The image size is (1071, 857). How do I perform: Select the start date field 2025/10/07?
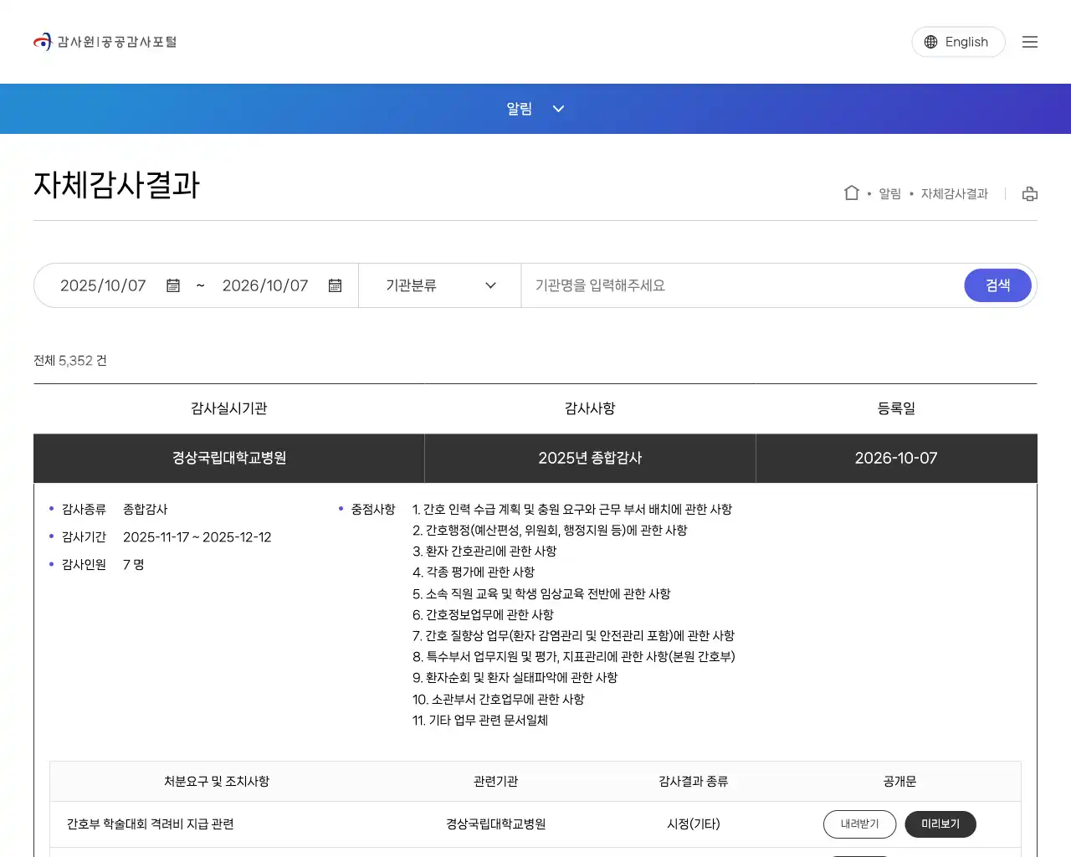tap(103, 285)
